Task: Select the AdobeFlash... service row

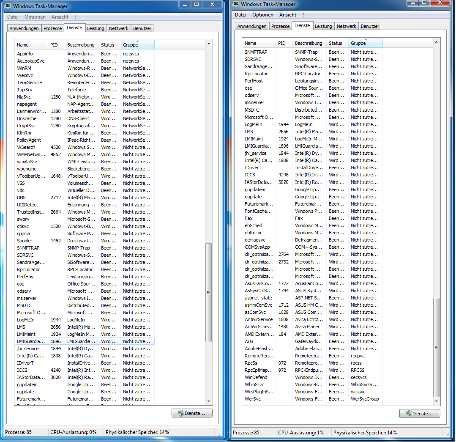Action: click(312, 349)
